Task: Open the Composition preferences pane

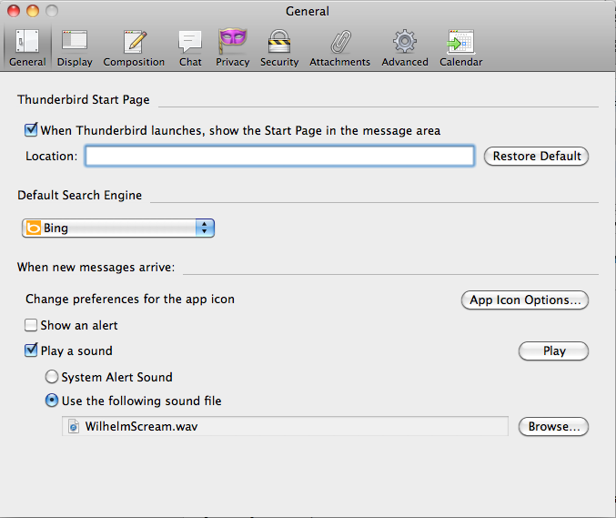Action: tap(134, 47)
